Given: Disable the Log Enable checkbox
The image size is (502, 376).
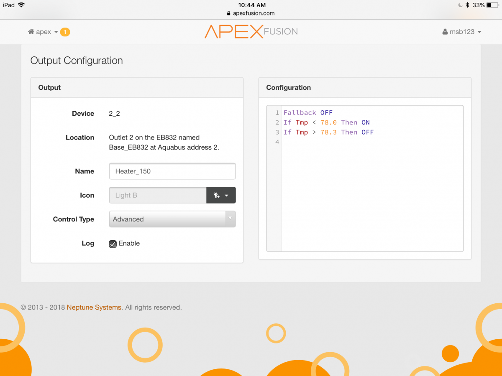Looking at the screenshot, I should (113, 244).
